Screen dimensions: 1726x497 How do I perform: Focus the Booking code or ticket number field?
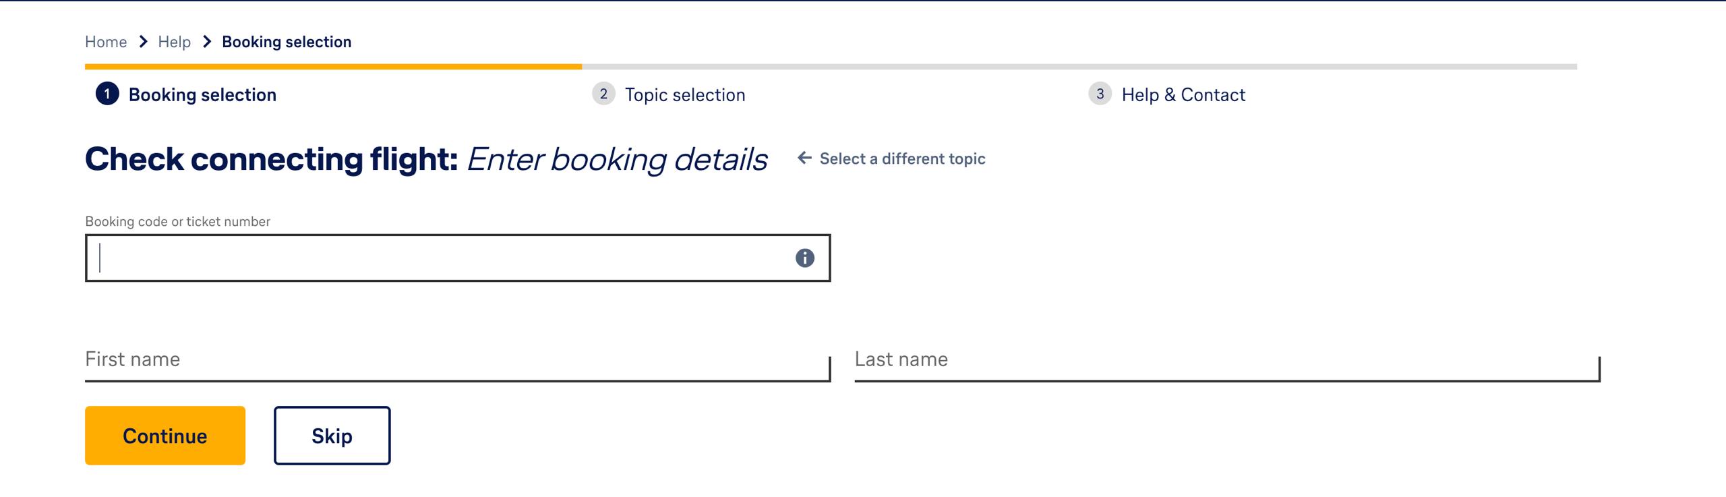(x=438, y=258)
